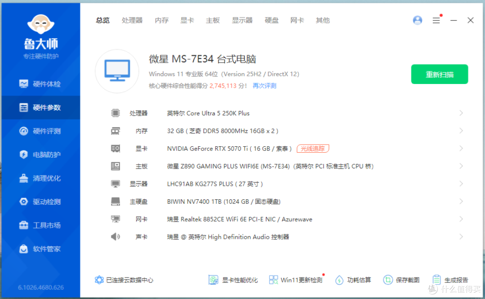The image size is (485, 299).
Task: Expand the 声卡 row chevron
Action: [461, 237]
